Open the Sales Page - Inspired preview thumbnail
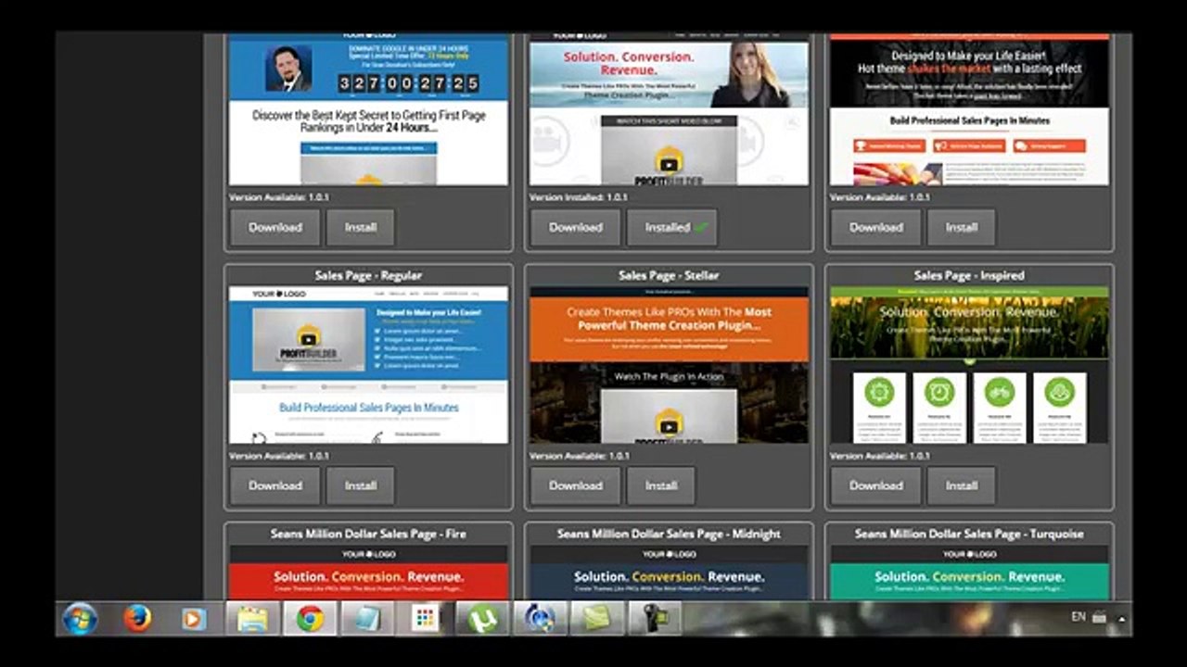 click(969, 365)
